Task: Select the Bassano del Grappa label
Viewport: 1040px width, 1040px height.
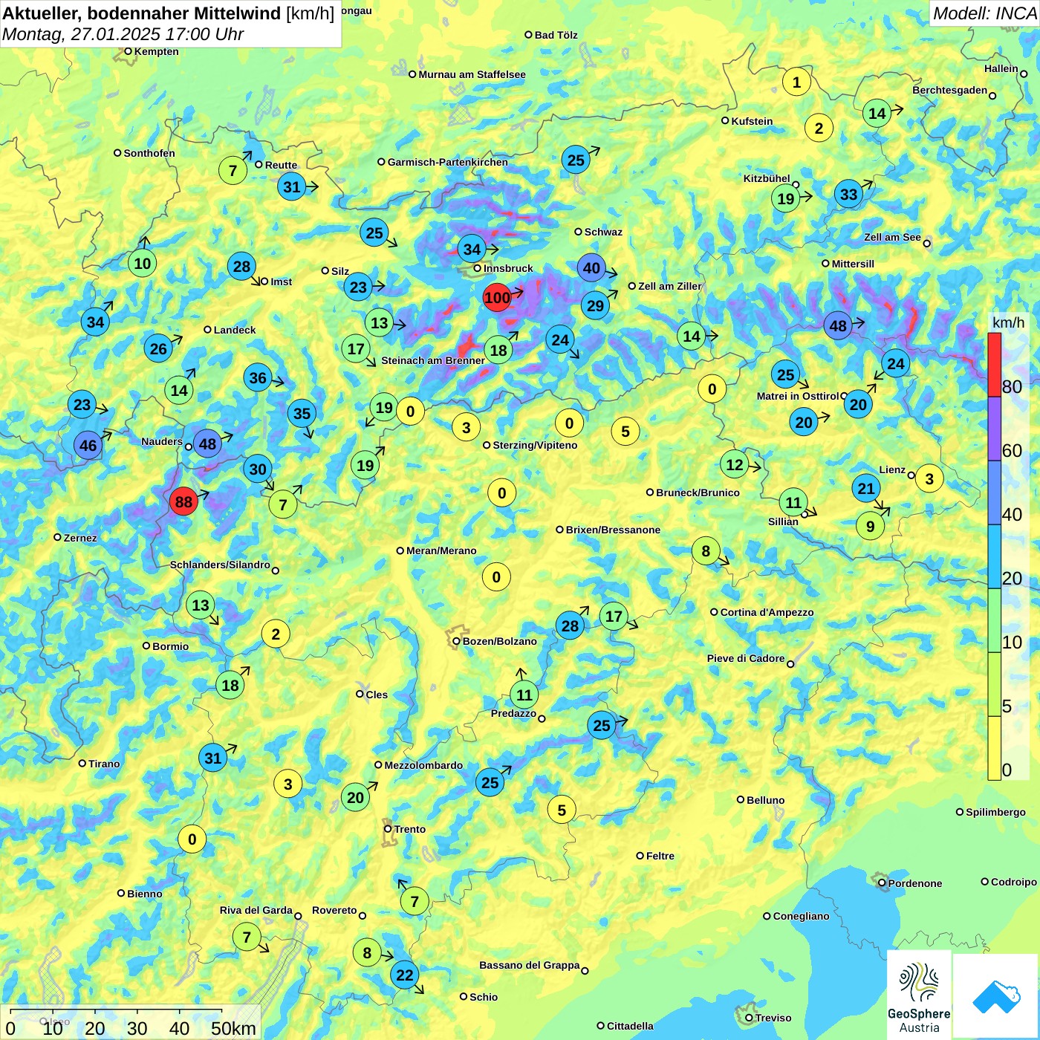Action: click(530, 965)
